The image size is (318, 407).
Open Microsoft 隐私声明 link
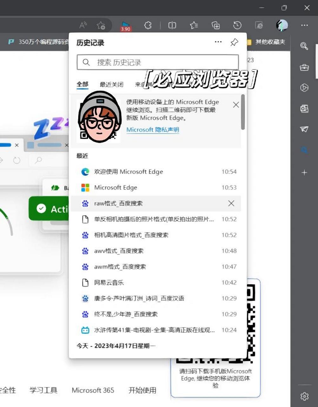point(153,130)
